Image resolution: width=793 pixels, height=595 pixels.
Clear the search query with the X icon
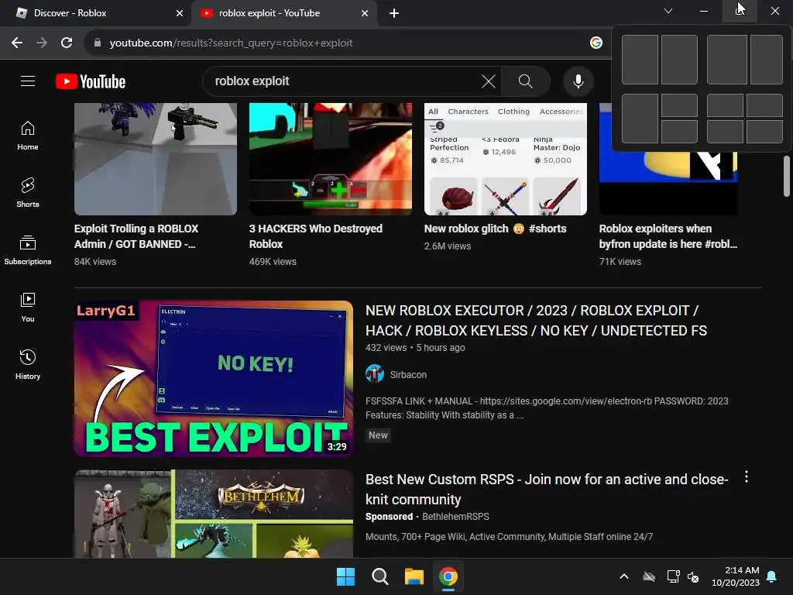(x=489, y=81)
